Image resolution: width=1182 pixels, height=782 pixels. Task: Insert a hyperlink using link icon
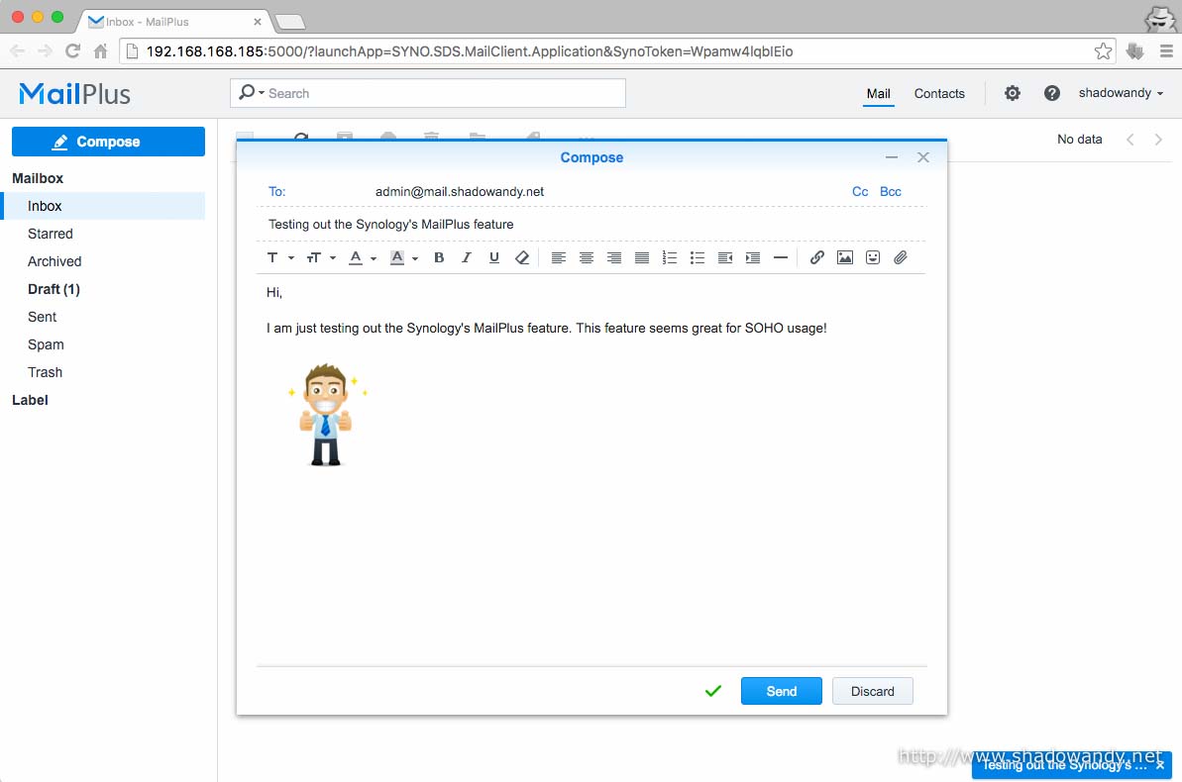point(816,257)
